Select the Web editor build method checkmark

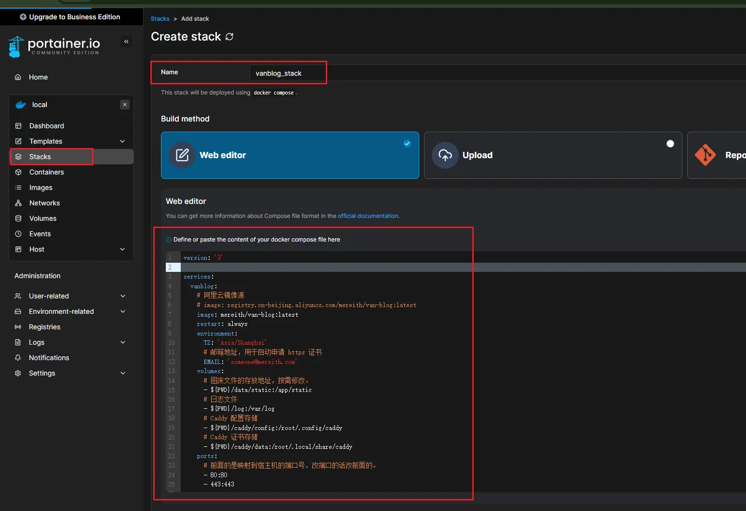407,144
